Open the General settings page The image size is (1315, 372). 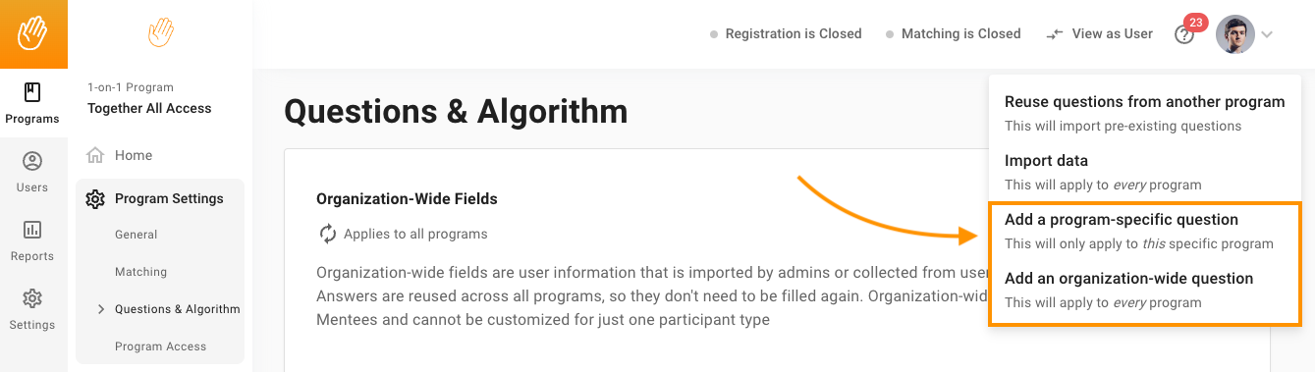coord(137,235)
